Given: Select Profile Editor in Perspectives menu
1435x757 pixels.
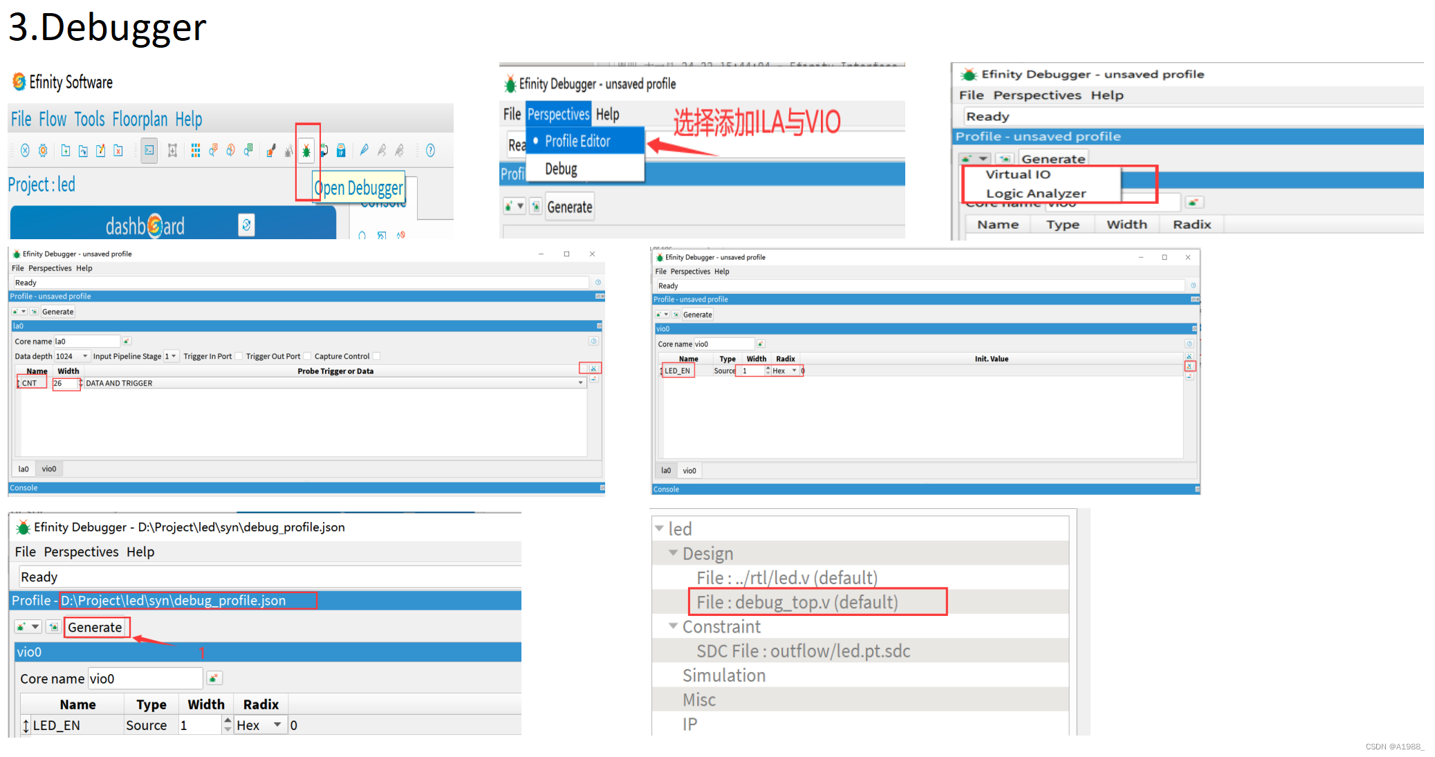Looking at the screenshot, I should 577,141.
